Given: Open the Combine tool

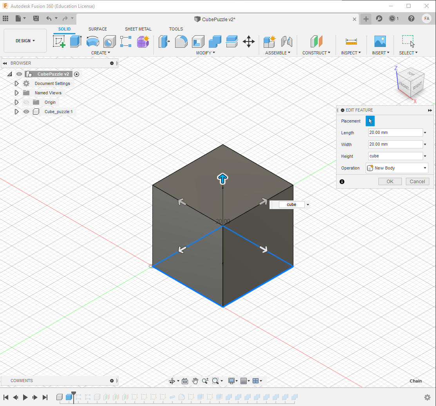Looking at the screenshot, I should pyautogui.click(x=214, y=42).
